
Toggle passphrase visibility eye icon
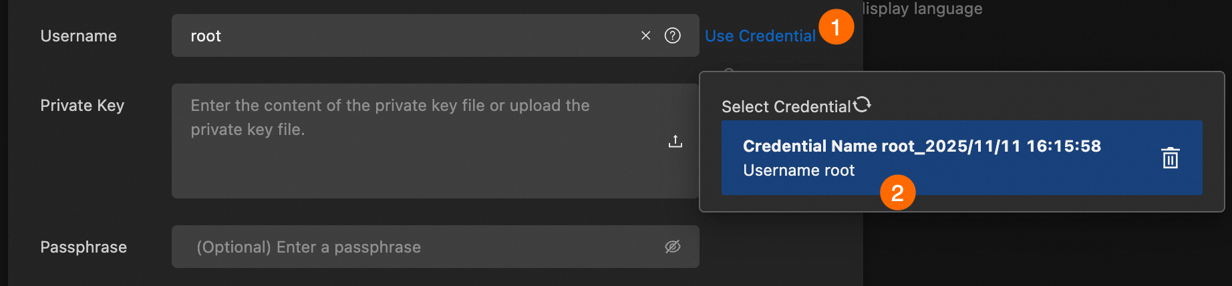click(x=672, y=247)
